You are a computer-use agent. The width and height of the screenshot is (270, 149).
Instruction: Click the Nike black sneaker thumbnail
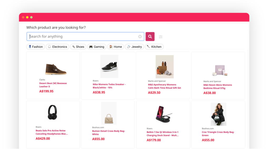pos(109,66)
